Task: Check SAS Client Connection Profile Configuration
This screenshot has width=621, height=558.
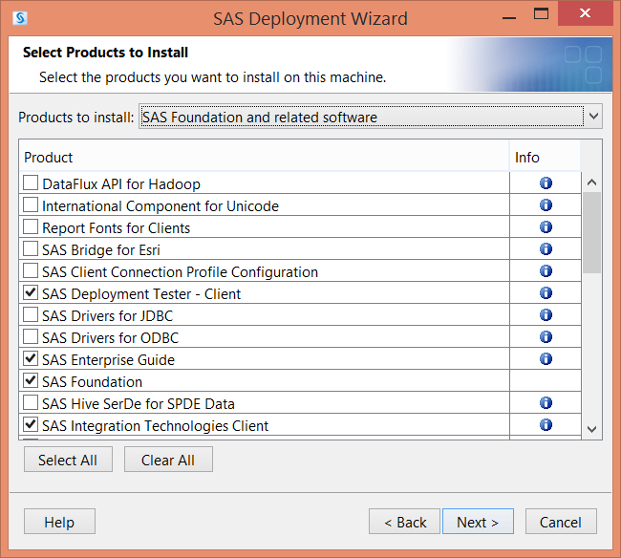Action: click(31, 271)
